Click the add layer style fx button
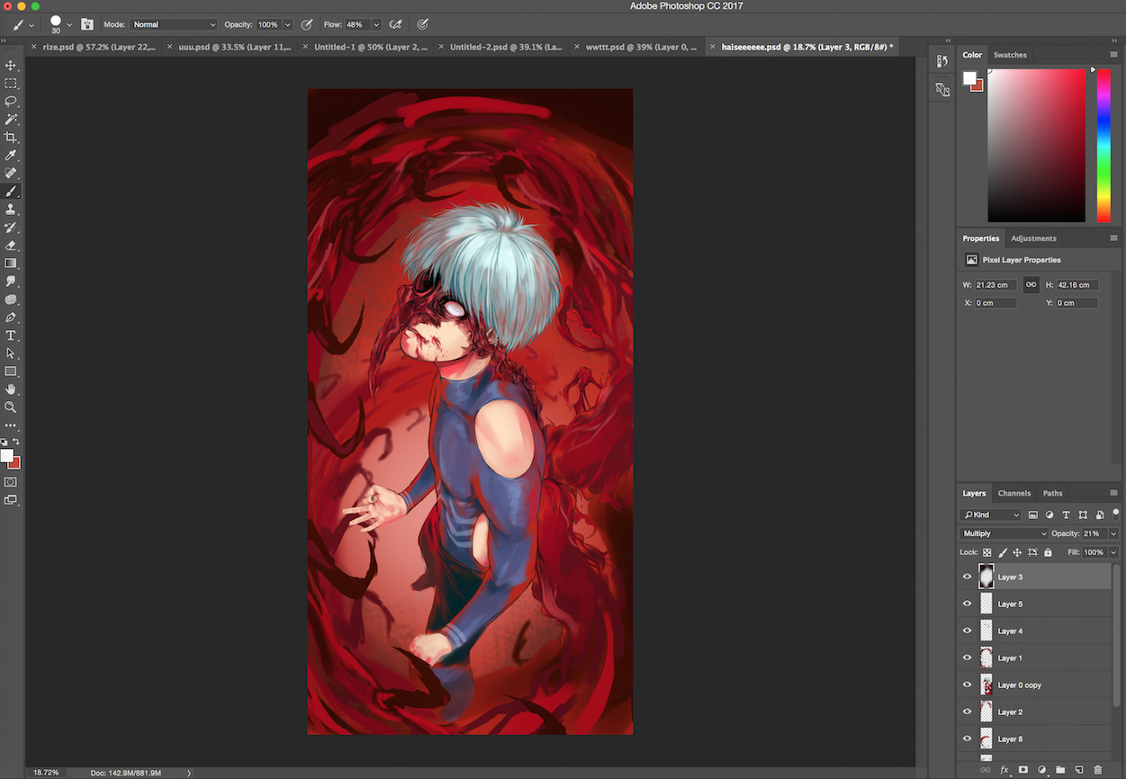 click(1005, 770)
